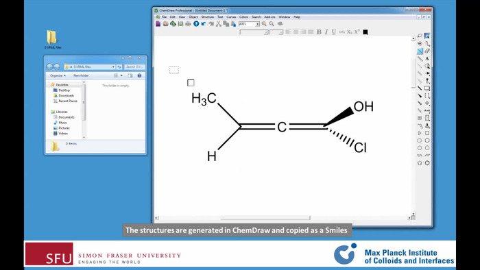This screenshot has height=270, width=480.
Task: Select the Text tool marked A
Action: pyautogui.click(x=427, y=58)
